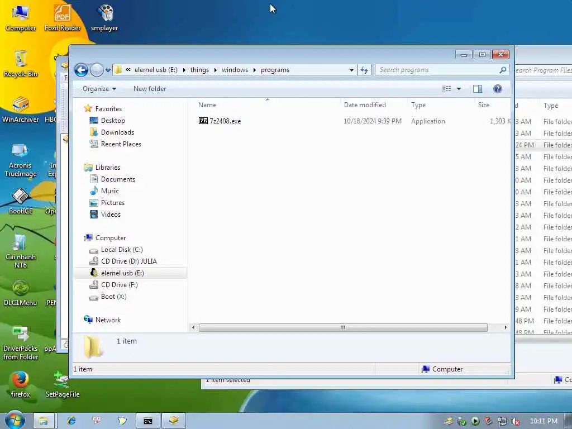Image resolution: width=572 pixels, height=429 pixels.
Task: Click the muted volume tray icon
Action: pos(516,421)
